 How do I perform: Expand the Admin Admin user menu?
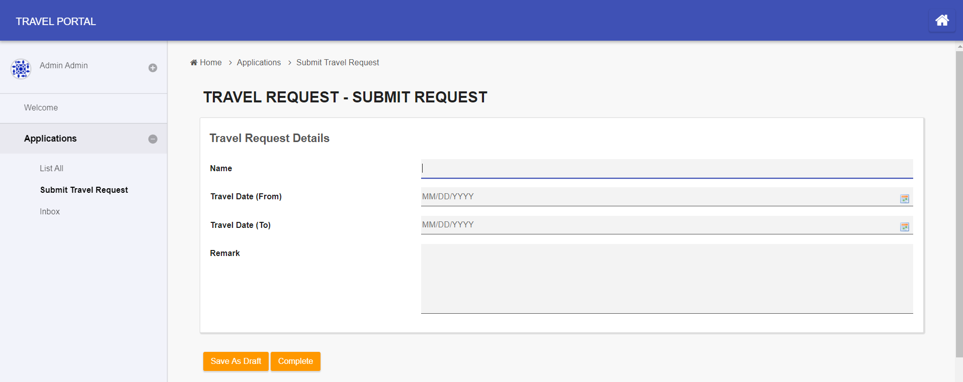[153, 68]
